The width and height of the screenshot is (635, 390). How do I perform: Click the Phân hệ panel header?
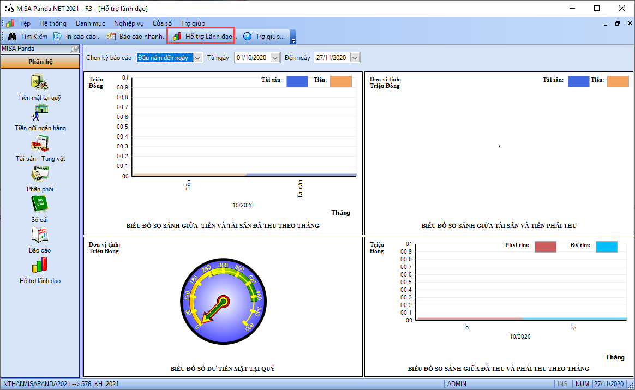pos(40,62)
